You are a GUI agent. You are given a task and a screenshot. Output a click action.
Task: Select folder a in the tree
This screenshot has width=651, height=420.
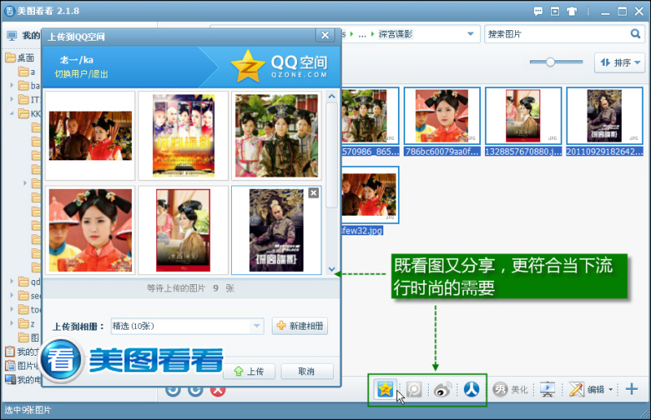pos(27,72)
